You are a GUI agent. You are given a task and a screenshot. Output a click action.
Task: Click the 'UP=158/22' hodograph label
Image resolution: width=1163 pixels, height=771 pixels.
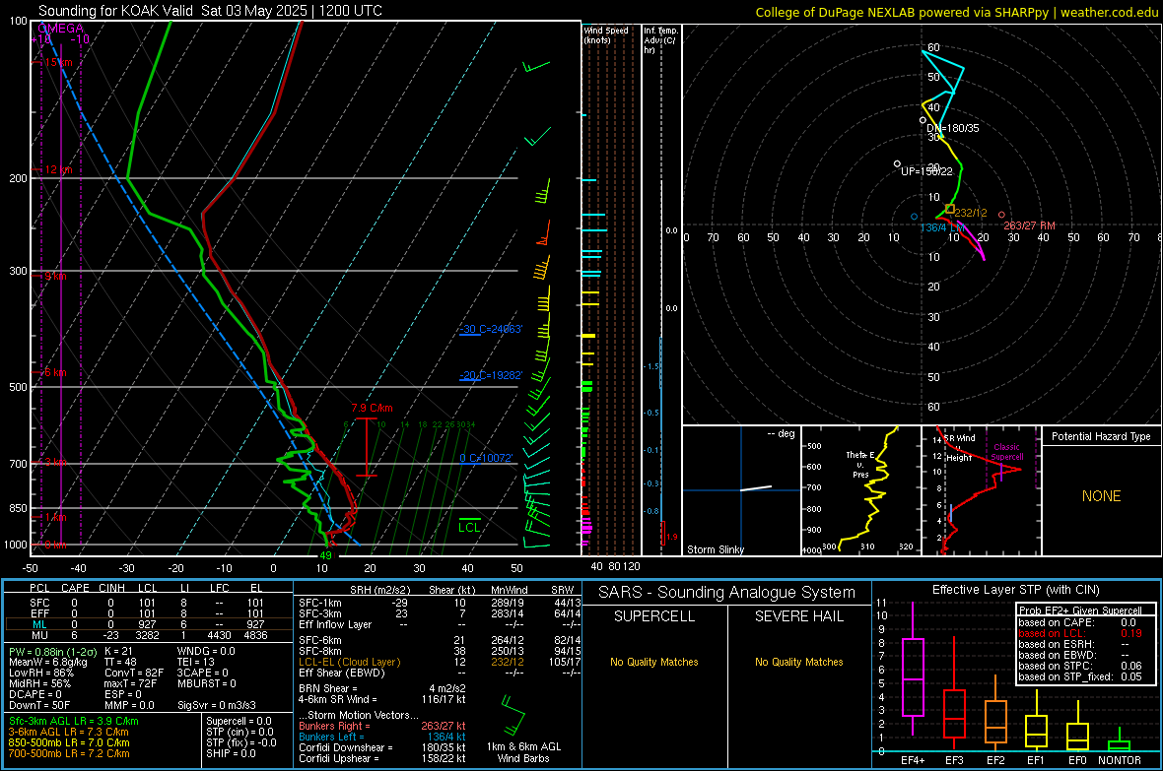pos(926,171)
